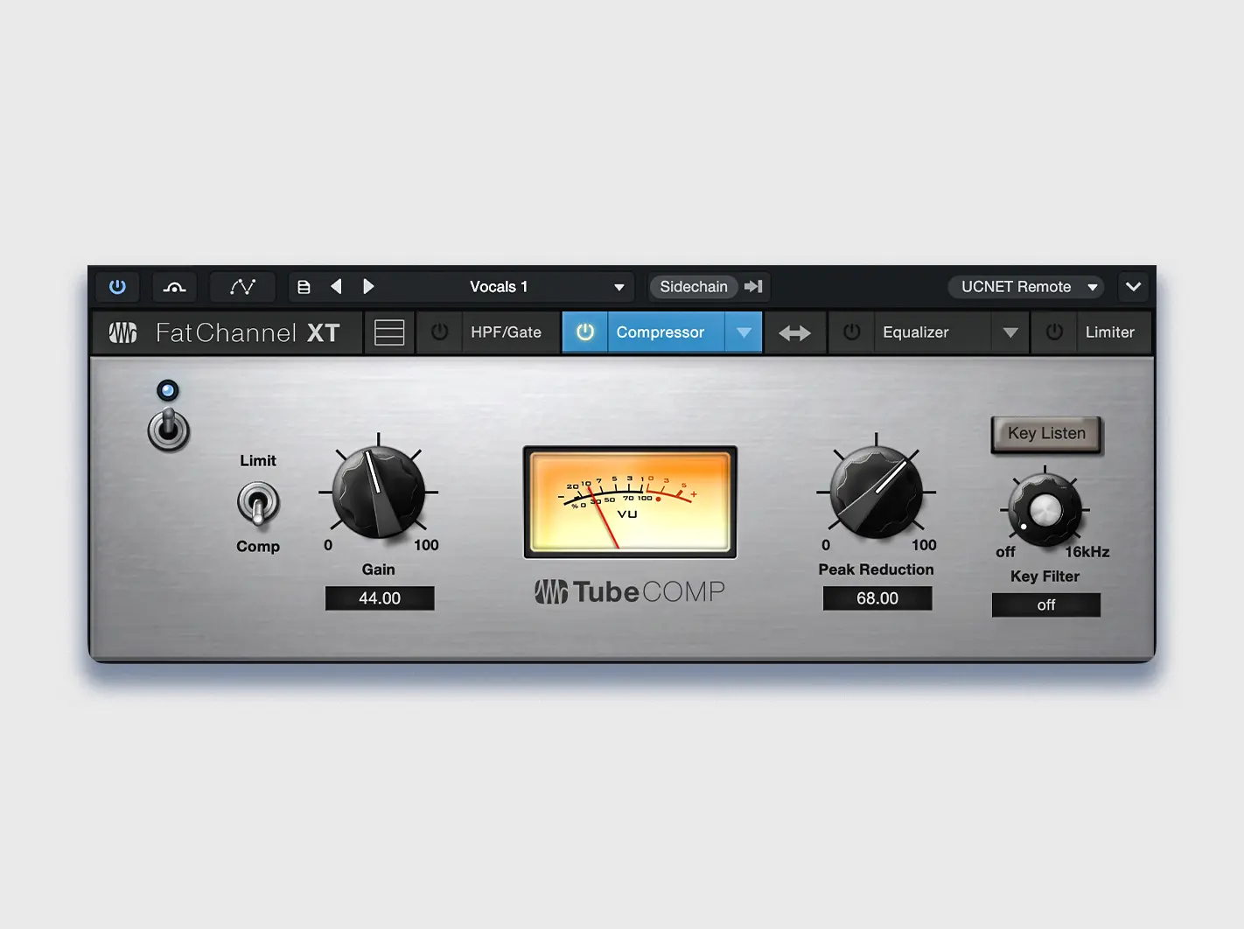The width and height of the screenshot is (1244, 929).
Task: Click the plugin power bypass icon
Action: coord(117,287)
